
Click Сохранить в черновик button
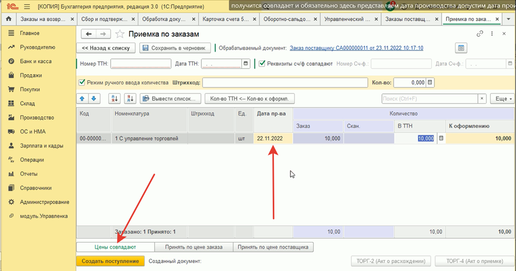click(175, 48)
